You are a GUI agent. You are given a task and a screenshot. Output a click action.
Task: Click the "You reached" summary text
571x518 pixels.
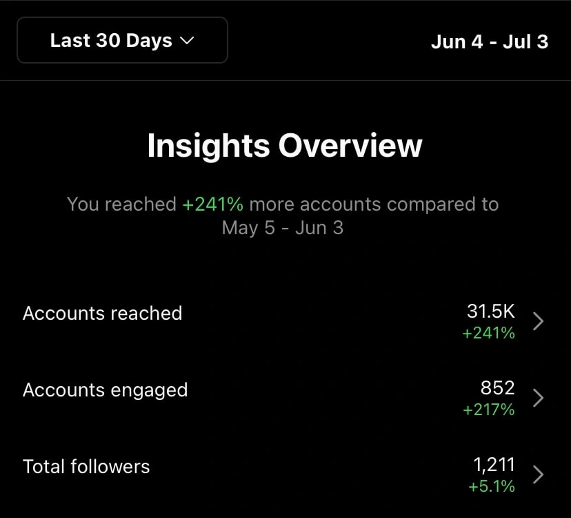pos(122,204)
